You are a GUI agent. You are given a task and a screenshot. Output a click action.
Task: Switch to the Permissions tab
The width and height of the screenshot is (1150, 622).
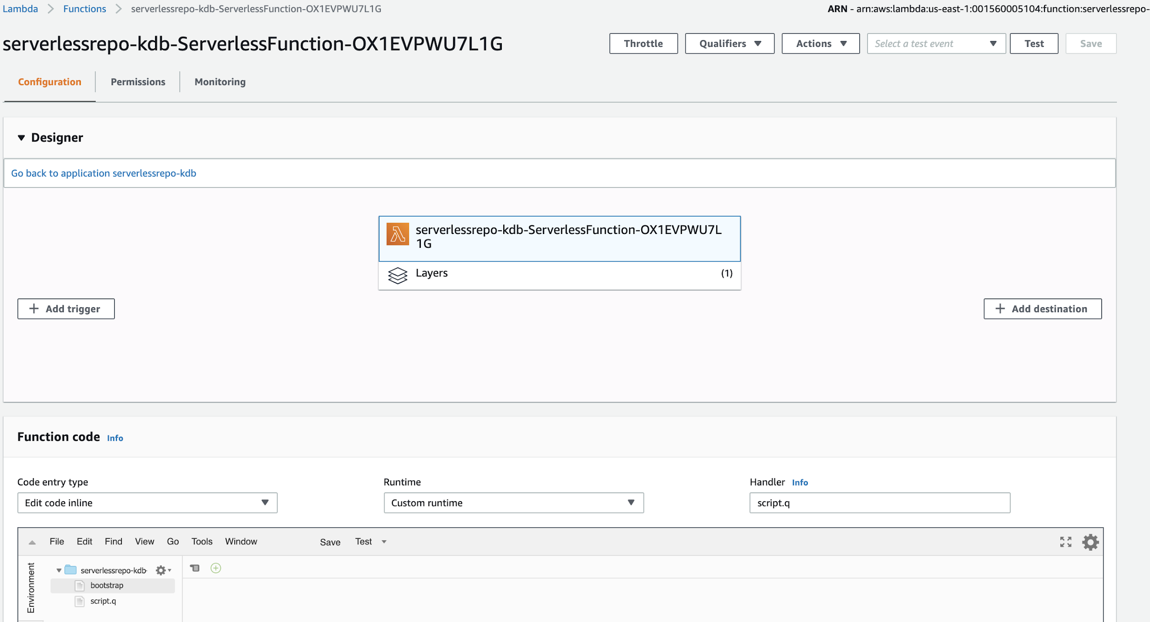(x=138, y=82)
